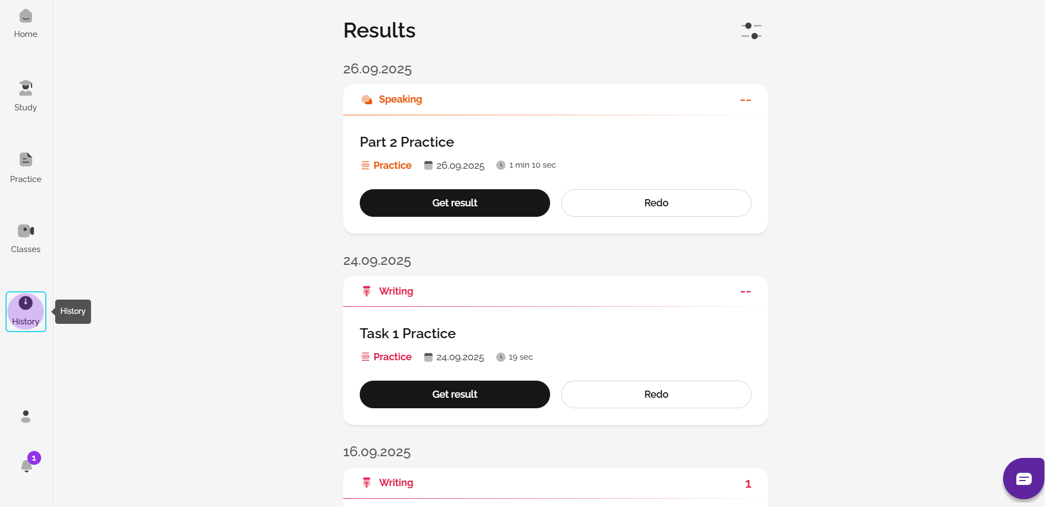Screen dimensions: 1045x507
Task: Click the red Practice tag under Task 1
Action: coord(392,357)
